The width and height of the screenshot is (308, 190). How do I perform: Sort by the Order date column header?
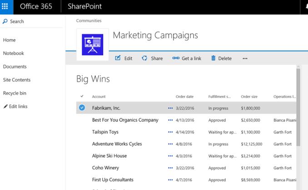[x=184, y=96]
